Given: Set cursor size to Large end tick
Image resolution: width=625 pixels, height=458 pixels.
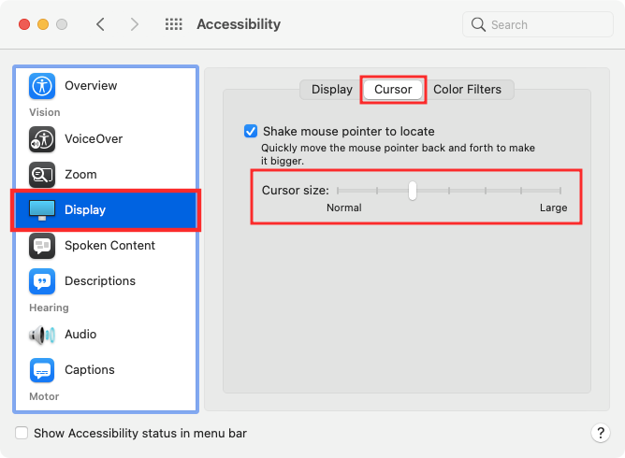Looking at the screenshot, I should pos(560,191).
